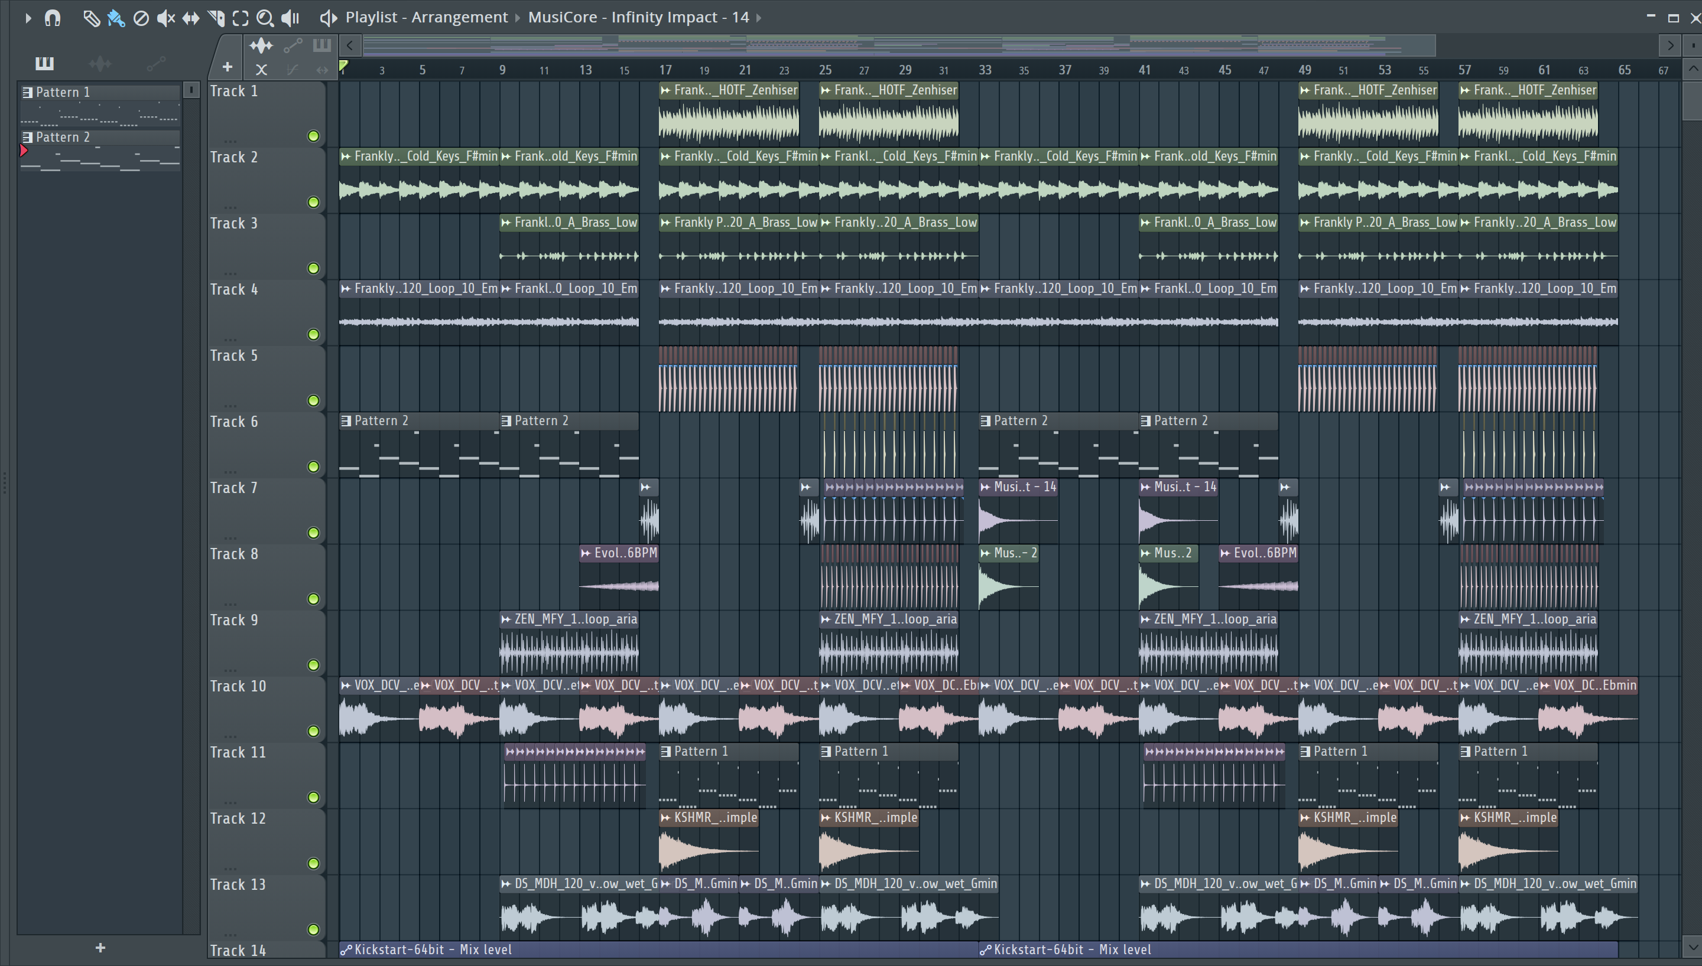Select the Track 11 header label
1702x966 pixels.
click(238, 752)
